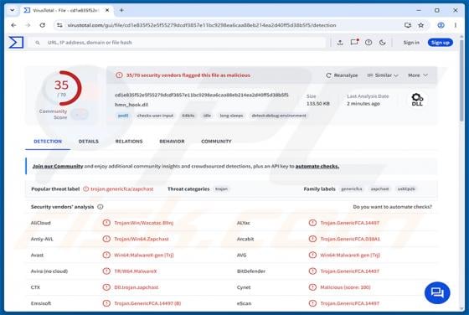Click Dll.trojan.zapchast detection text
Image resolution: width=469 pixels, height=315 pixels.
click(x=137, y=287)
